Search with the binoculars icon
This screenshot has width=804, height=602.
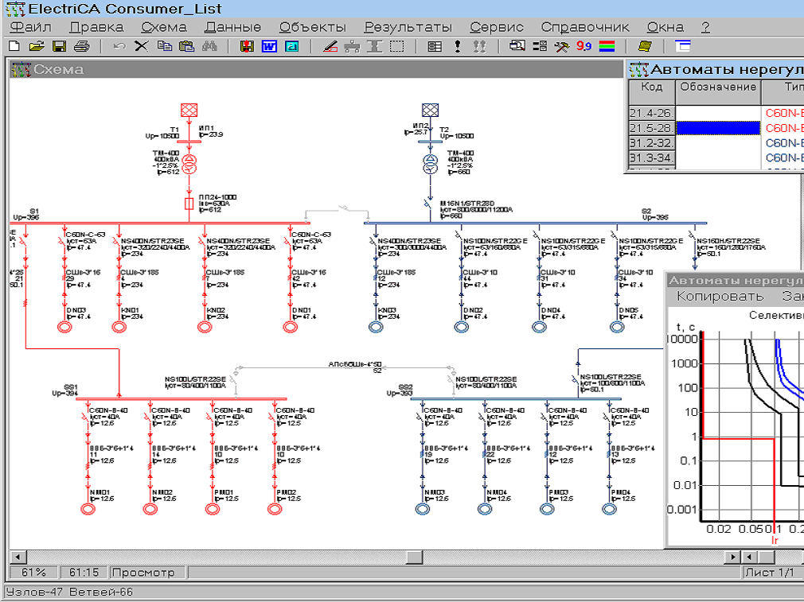209,46
